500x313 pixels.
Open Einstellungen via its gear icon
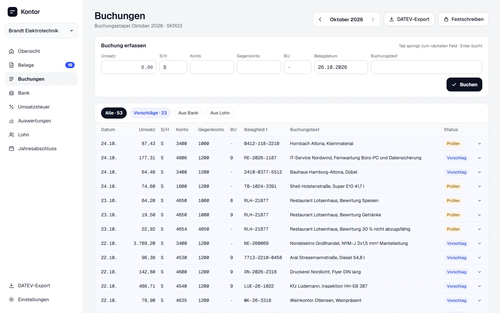coord(11,299)
